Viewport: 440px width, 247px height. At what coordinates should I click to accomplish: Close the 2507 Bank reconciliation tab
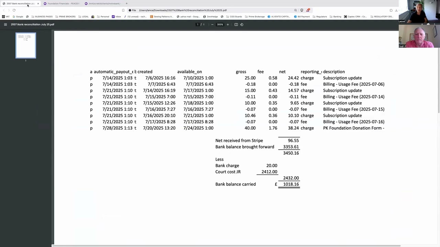(x=38, y=3)
